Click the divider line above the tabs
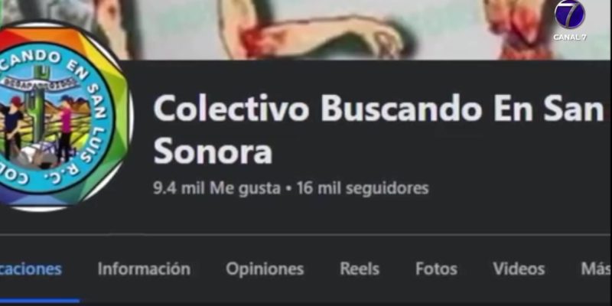The image size is (612, 306). tap(306, 235)
